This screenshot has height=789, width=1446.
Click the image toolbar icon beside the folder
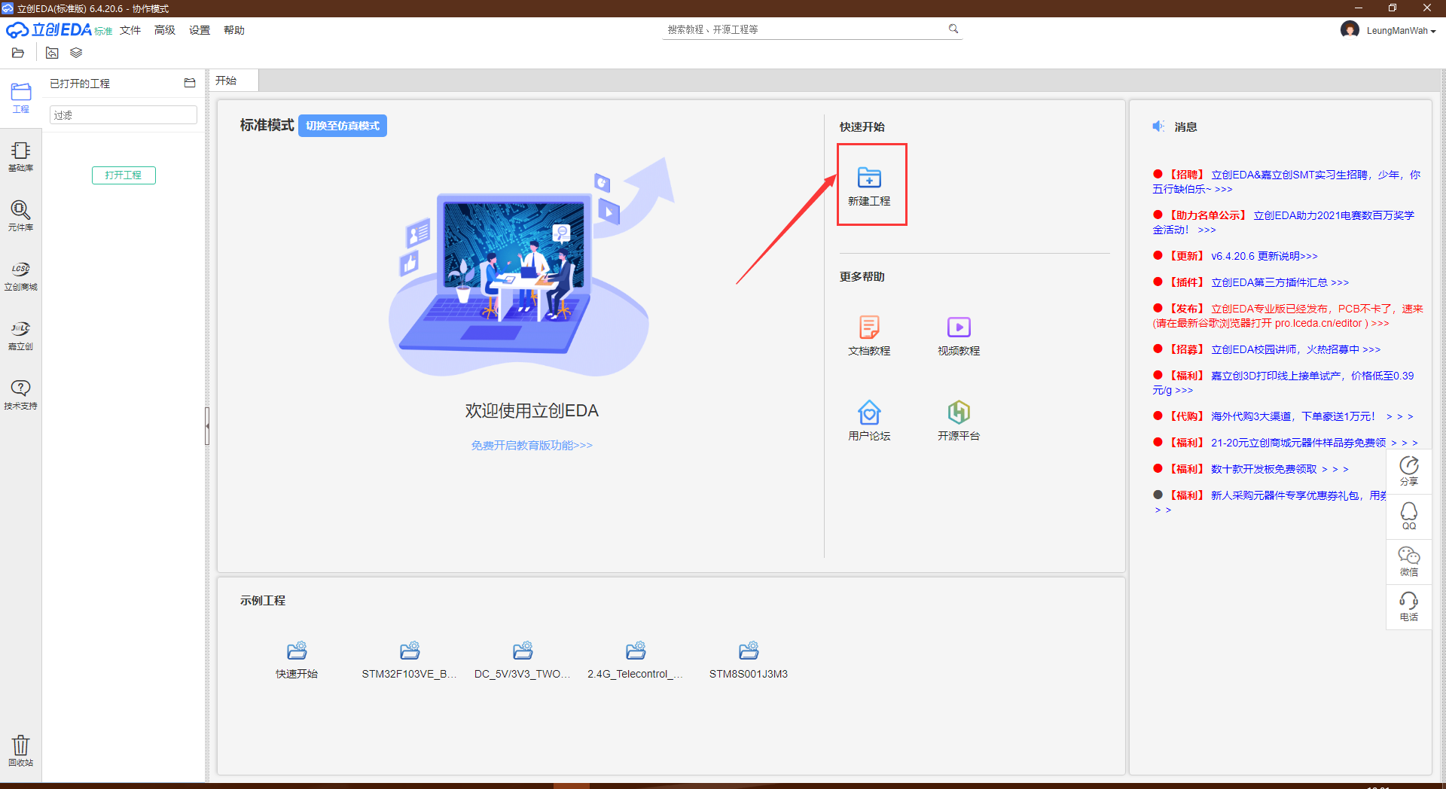point(52,53)
